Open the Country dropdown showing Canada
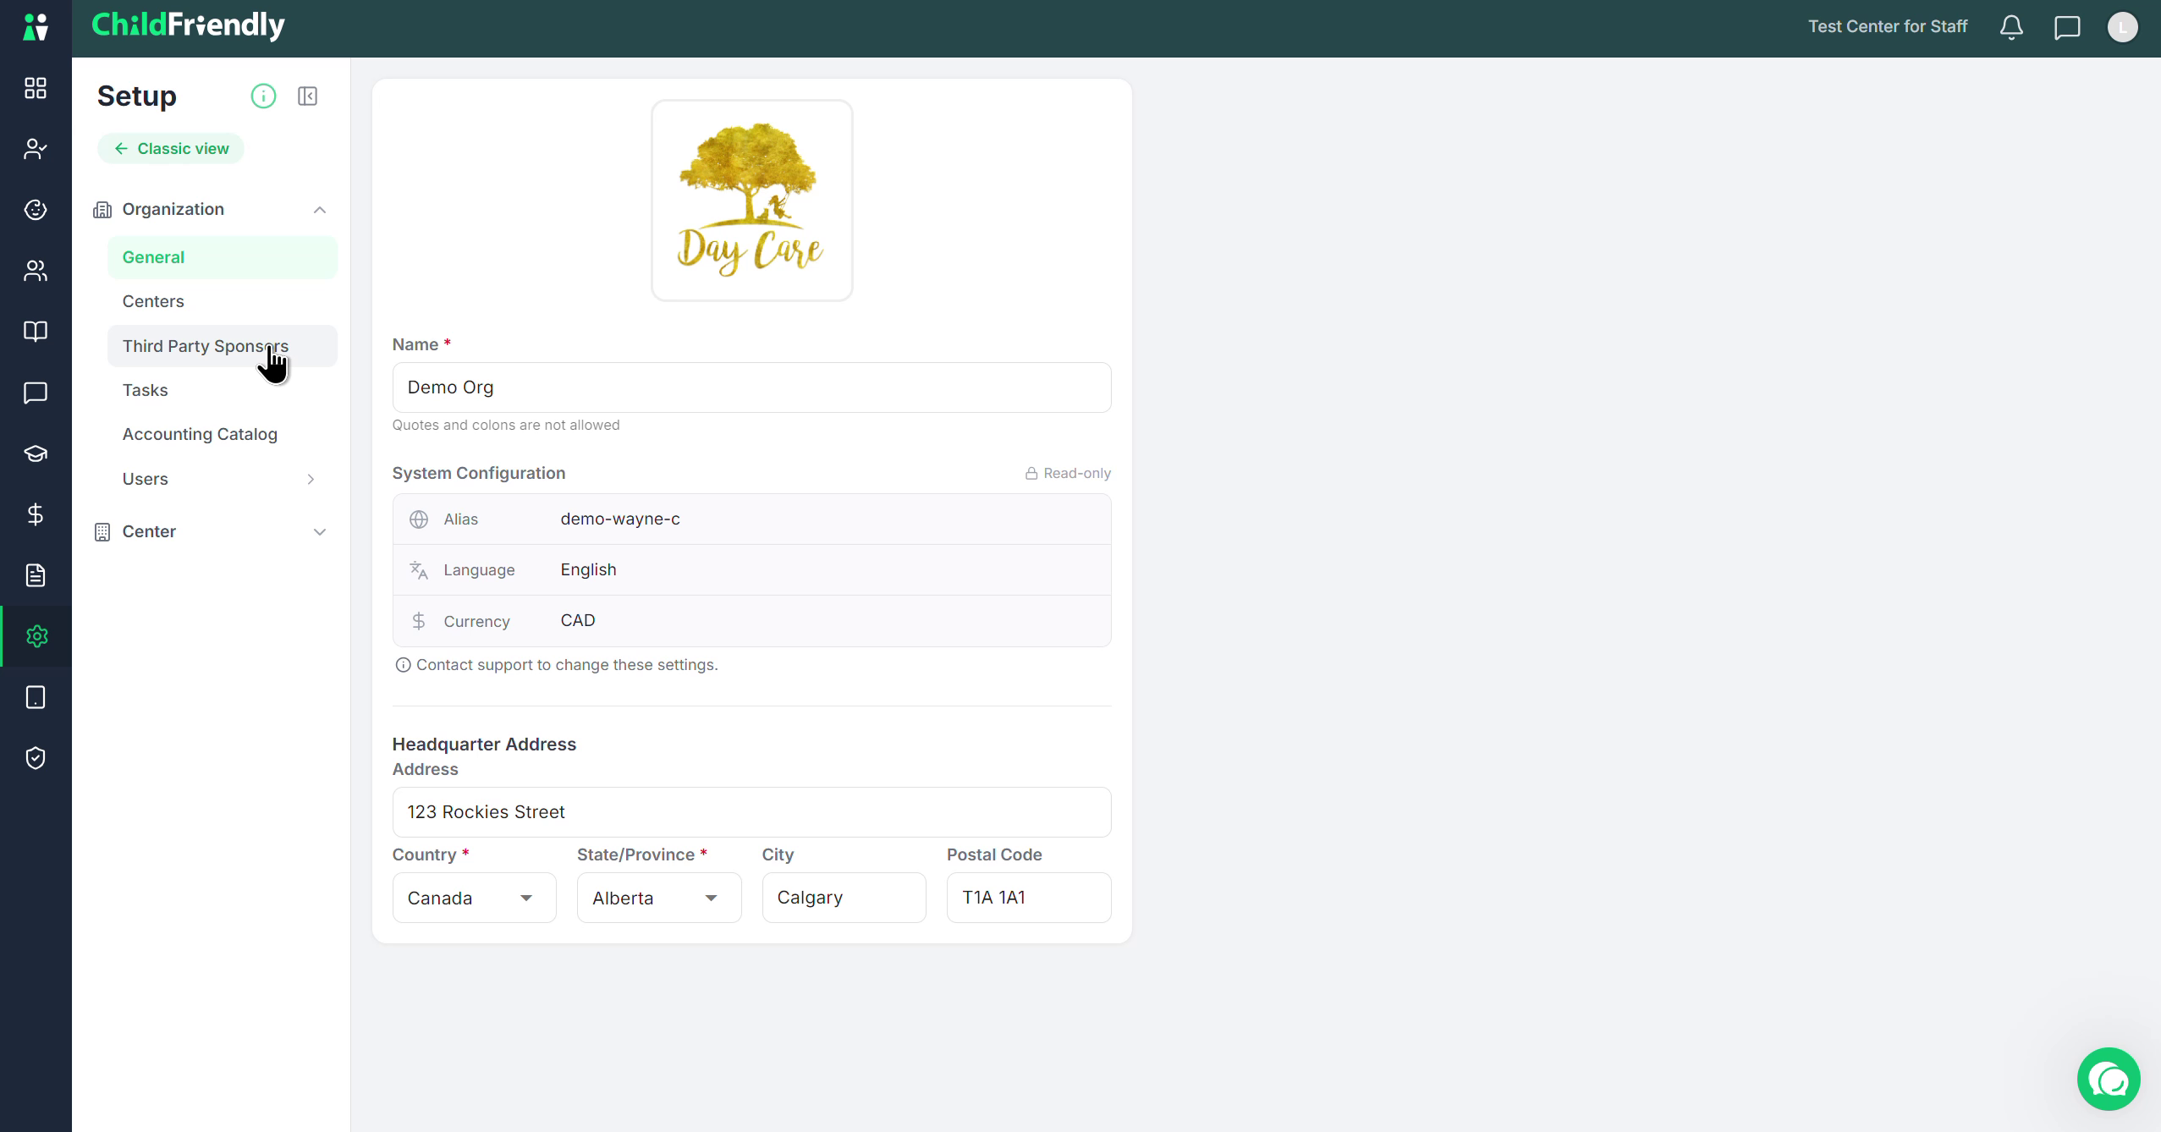The image size is (2161, 1132). 474,898
